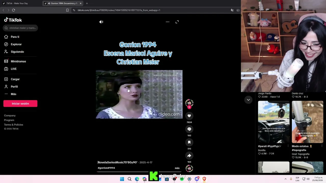326x183 pixels.
Task: Bookmark this page in the browser
Action: [67, 10]
